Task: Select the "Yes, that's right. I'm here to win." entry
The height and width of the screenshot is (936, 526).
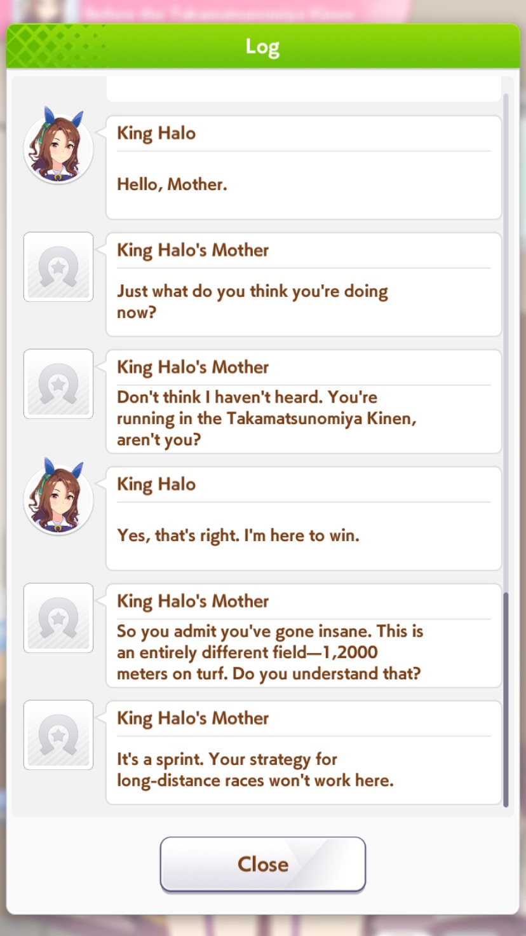Action: click(304, 518)
